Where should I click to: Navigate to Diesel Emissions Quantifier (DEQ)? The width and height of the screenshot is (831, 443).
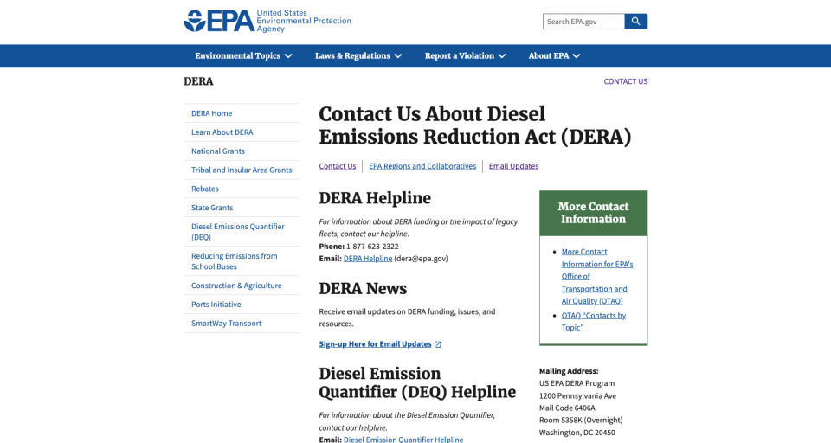(237, 232)
